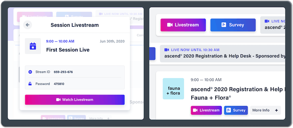Expand More Info for the registration session

[265, 110]
